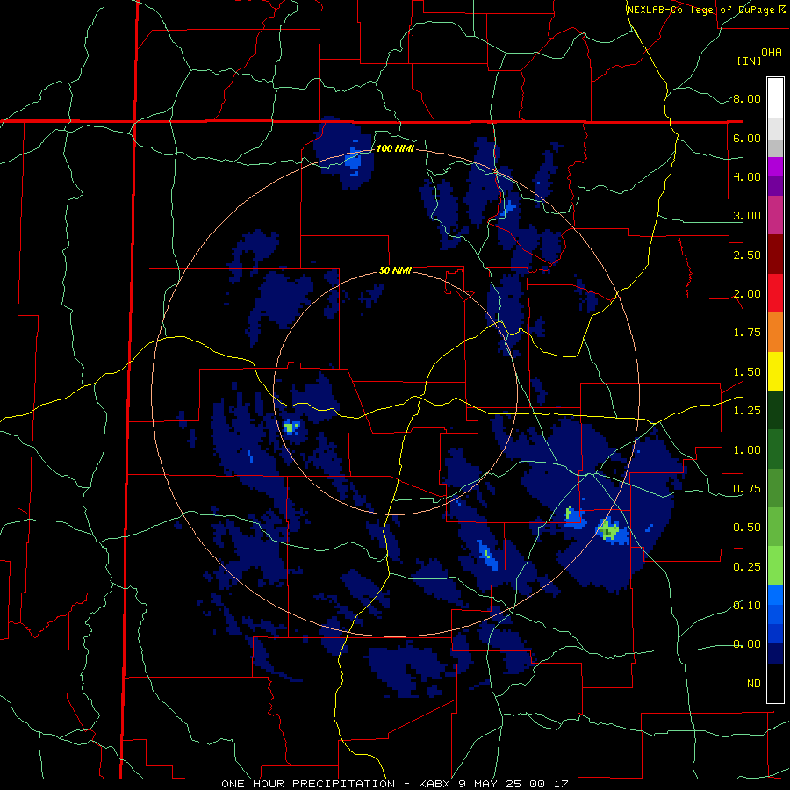The height and width of the screenshot is (790, 790).
Task: Click the '1.75' scale label
Action: 747,333
